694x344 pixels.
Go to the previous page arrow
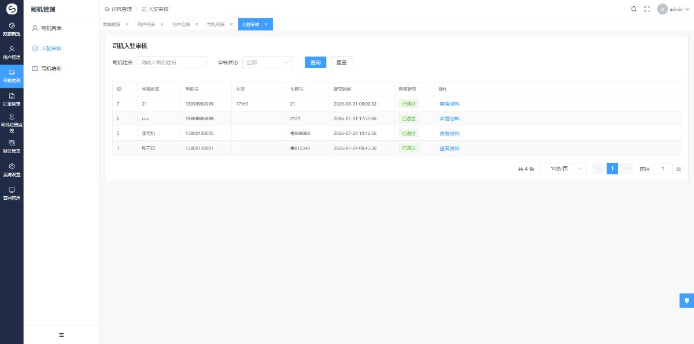click(x=599, y=169)
